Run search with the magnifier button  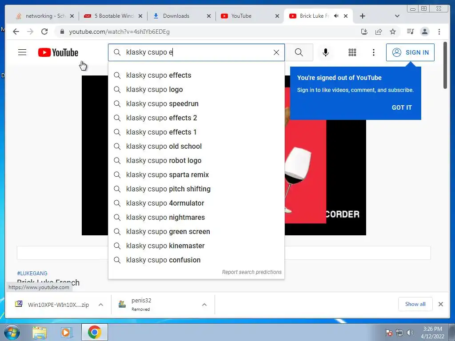[299, 52]
